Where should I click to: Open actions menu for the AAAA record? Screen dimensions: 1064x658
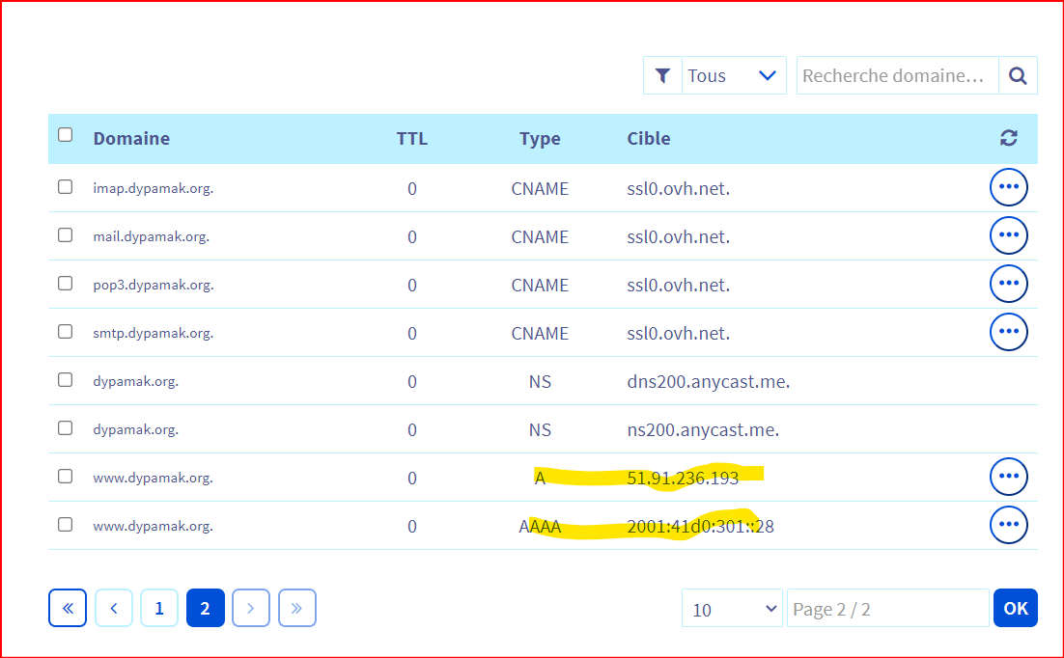click(x=1009, y=525)
